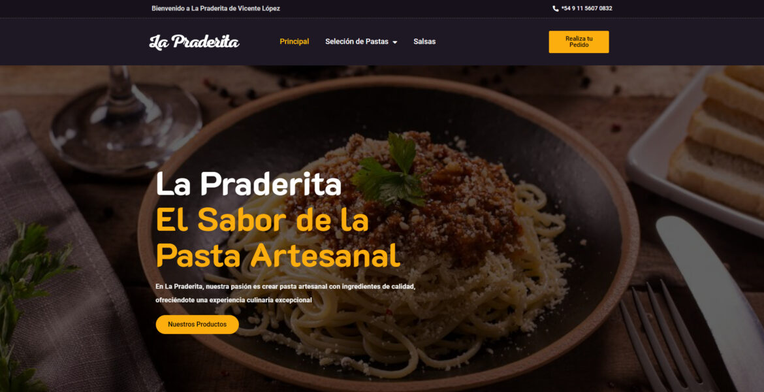Expand the Seleción de Pastas dropdown arrow

pyautogui.click(x=394, y=42)
